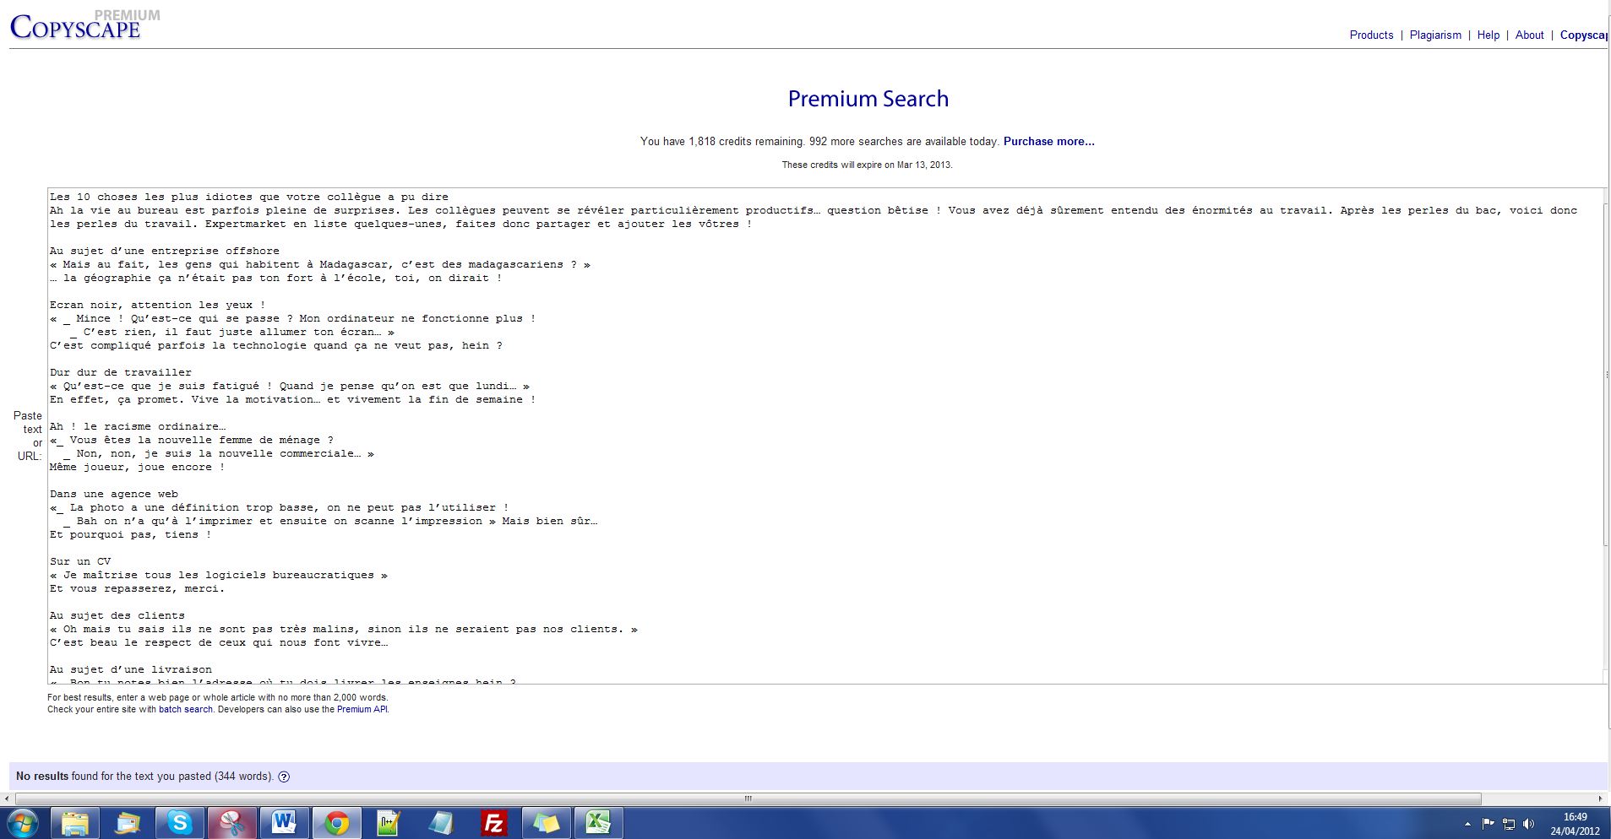The width and height of the screenshot is (1611, 839).
Task: Open Excel from the taskbar
Action: 598,822
